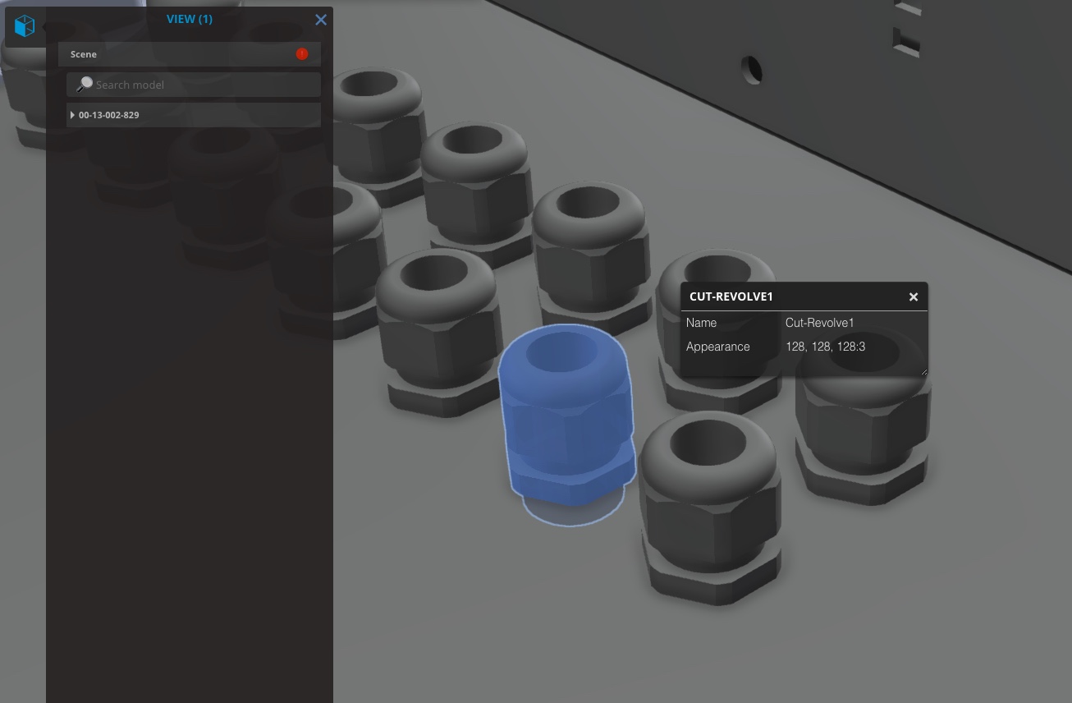Click the blue X to close the VIEW panel
Image resolution: width=1072 pixels, height=703 pixels.
tap(321, 20)
